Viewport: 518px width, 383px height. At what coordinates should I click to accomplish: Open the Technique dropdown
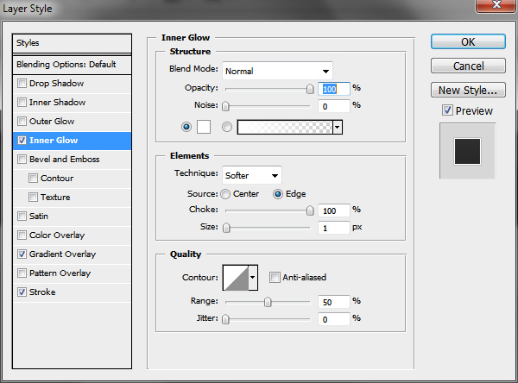(x=252, y=175)
